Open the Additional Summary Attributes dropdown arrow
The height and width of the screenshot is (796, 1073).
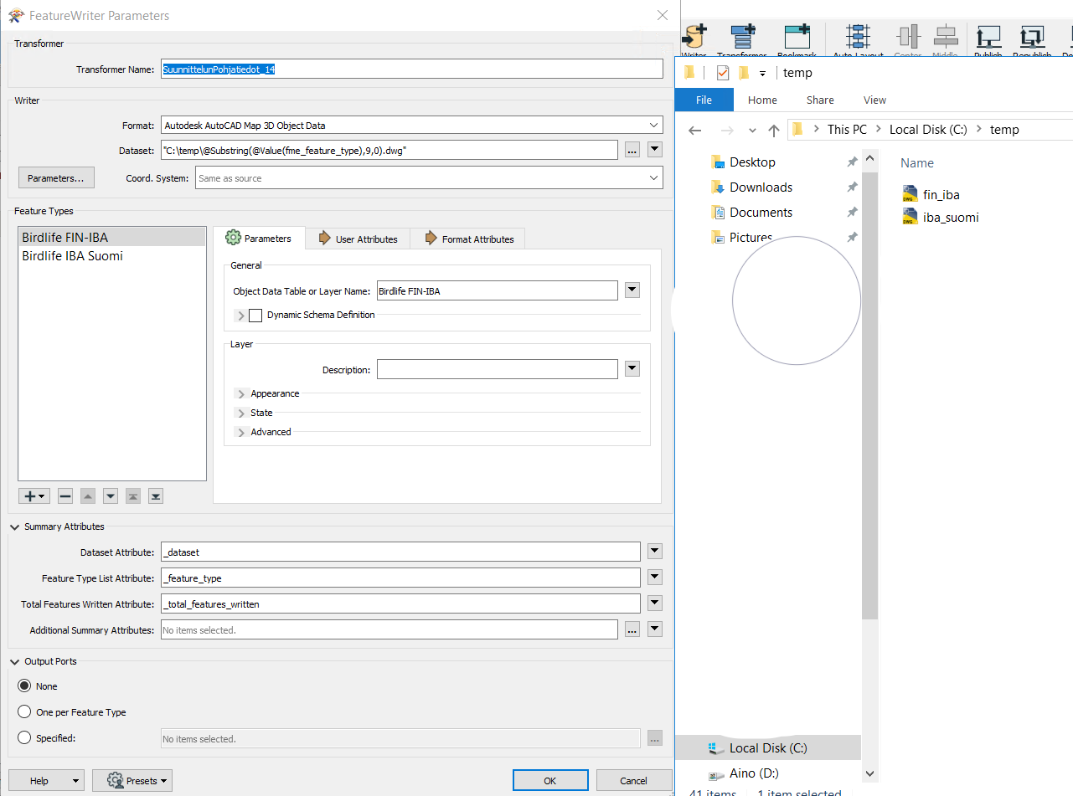click(x=655, y=629)
